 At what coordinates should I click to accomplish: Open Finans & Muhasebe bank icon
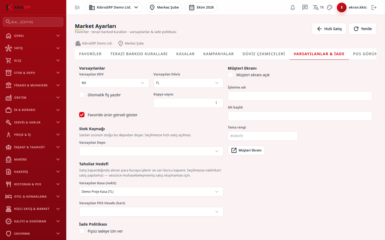coord(9,85)
